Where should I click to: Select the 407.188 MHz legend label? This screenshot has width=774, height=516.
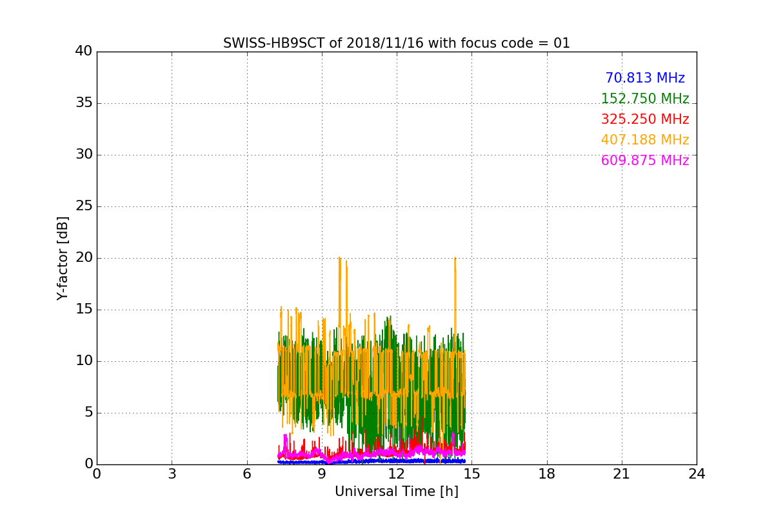645,140
